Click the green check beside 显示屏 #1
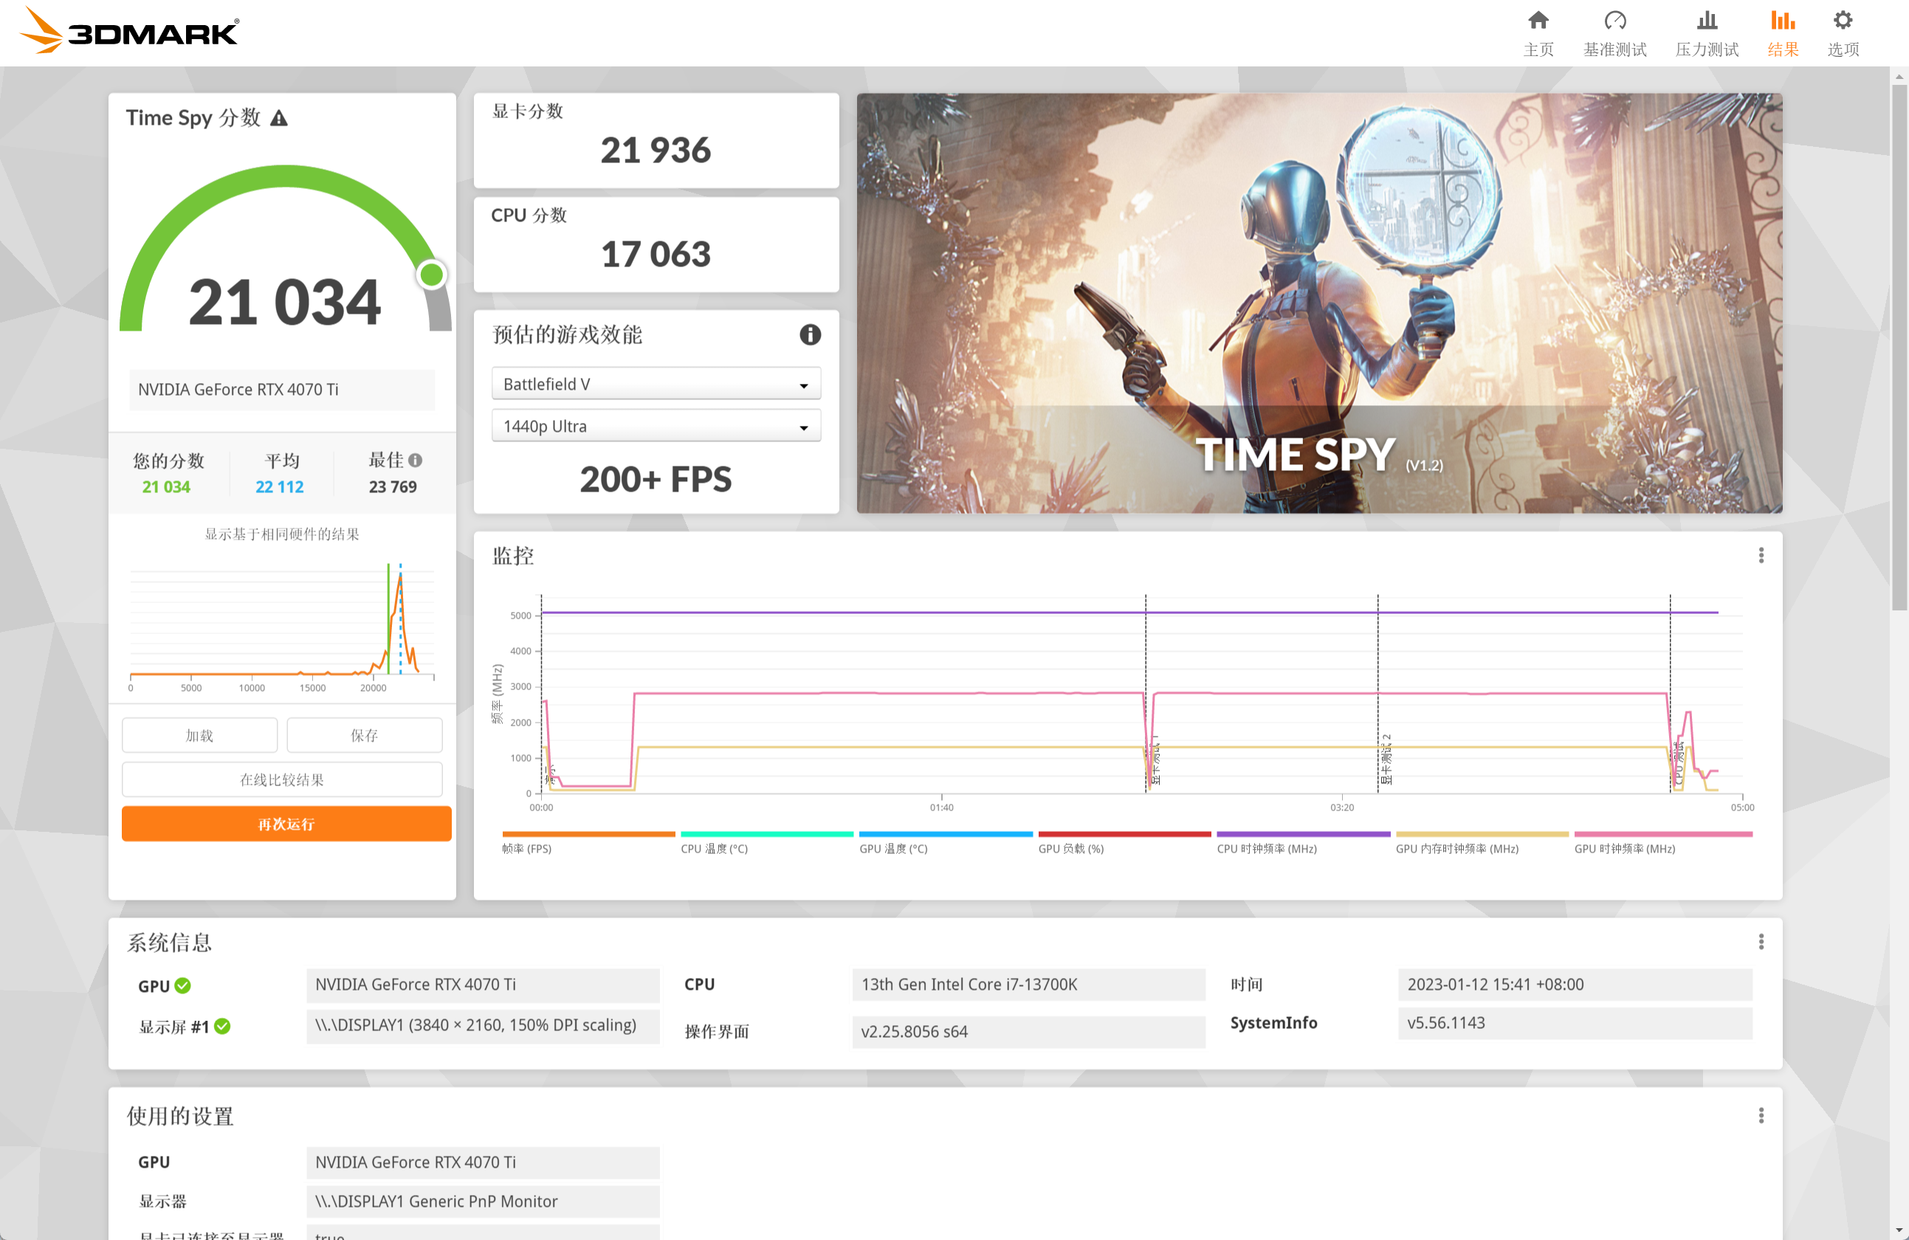Image resolution: width=1909 pixels, height=1240 pixels. tap(223, 1026)
